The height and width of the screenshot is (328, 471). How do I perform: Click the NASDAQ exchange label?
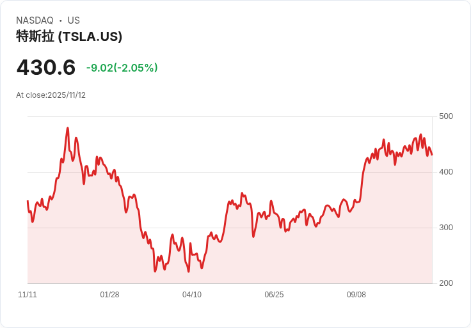[x=35, y=20]
